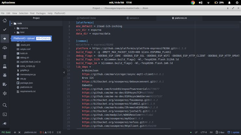Click the PlatformIO Home icon in sidebar
Image resolution: width=241 pixels, height=135 pixels.
pyautogui.click(x=5, y=20)
